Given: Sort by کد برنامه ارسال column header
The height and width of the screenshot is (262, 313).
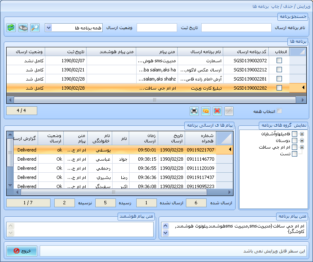Looking at the screenshot, I should (x=246, y=52).
